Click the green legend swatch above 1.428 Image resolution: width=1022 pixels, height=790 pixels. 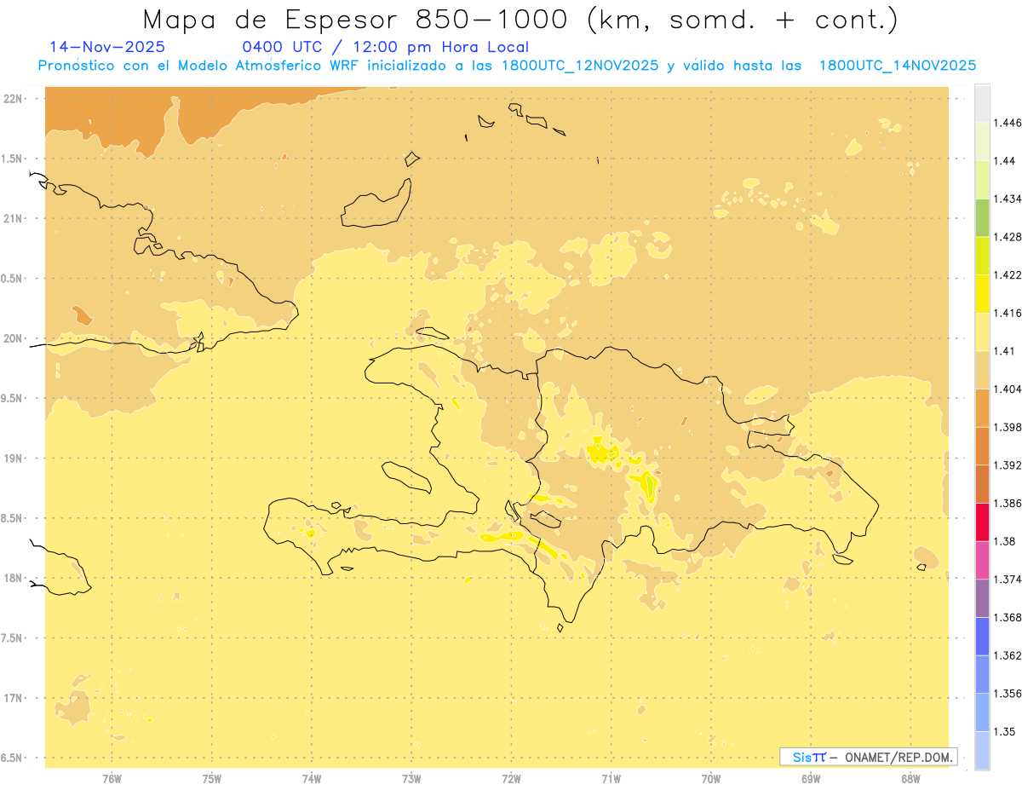pyautogui.click(x=982, y=217)
